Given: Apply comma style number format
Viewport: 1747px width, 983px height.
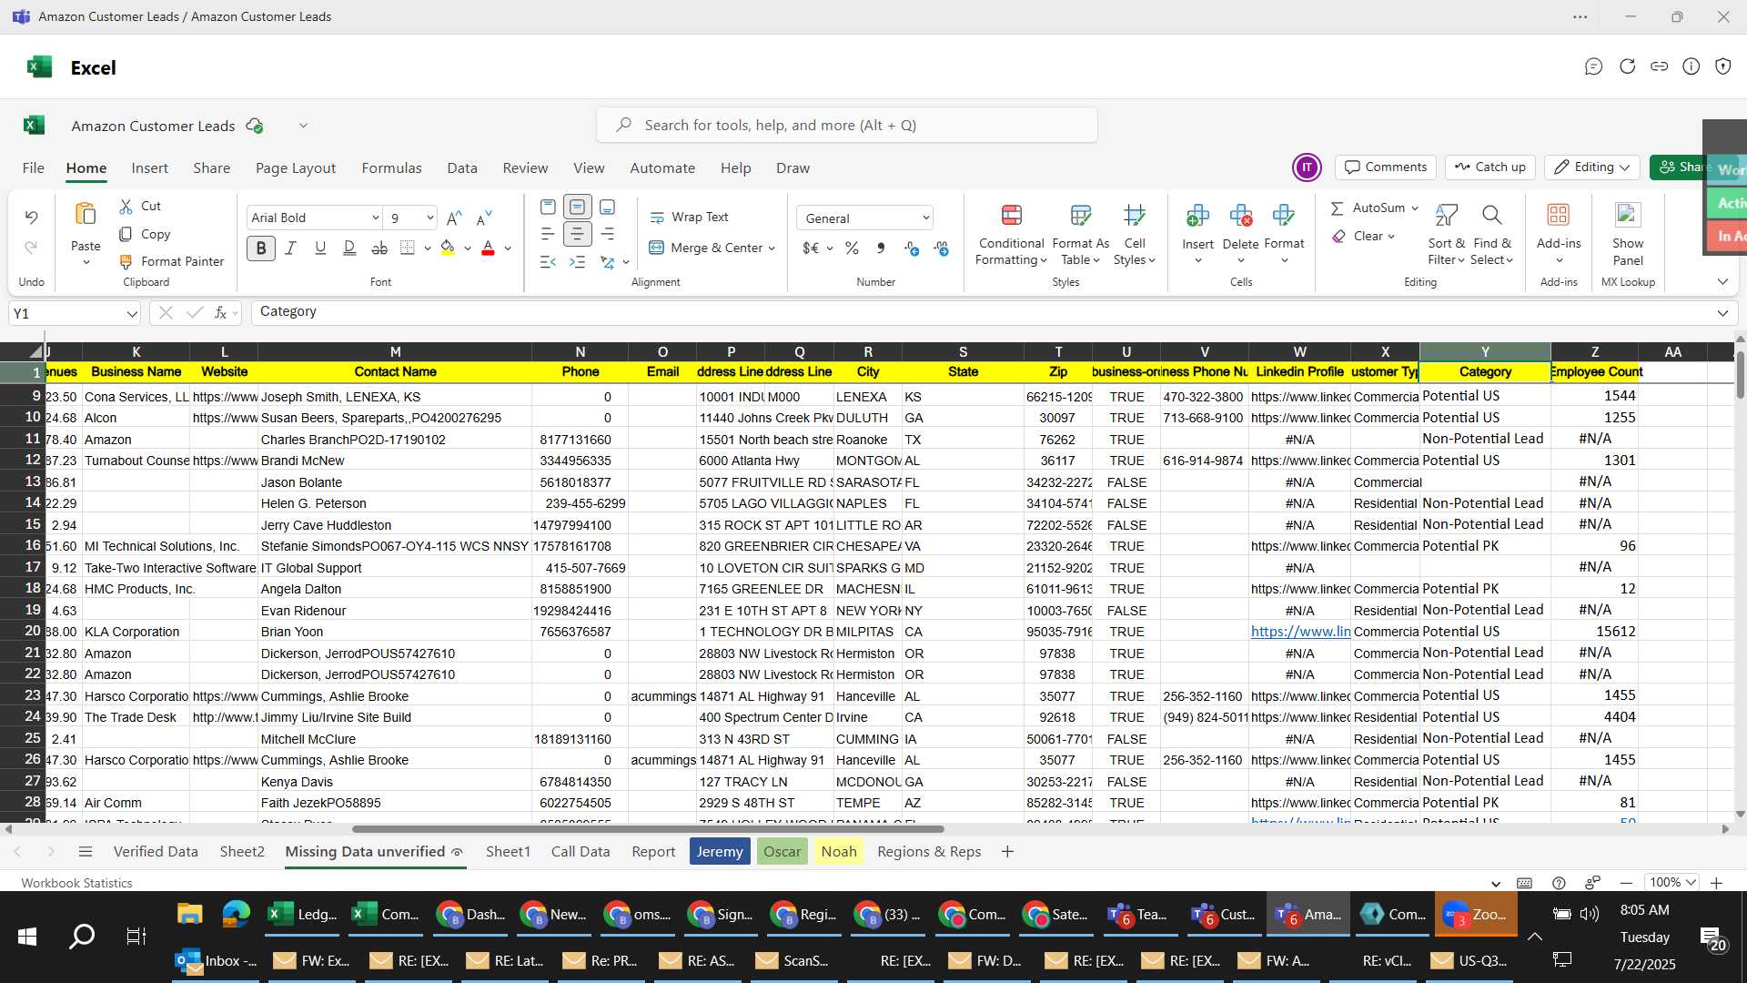Looking at the screenshot, I should (881, 248).
